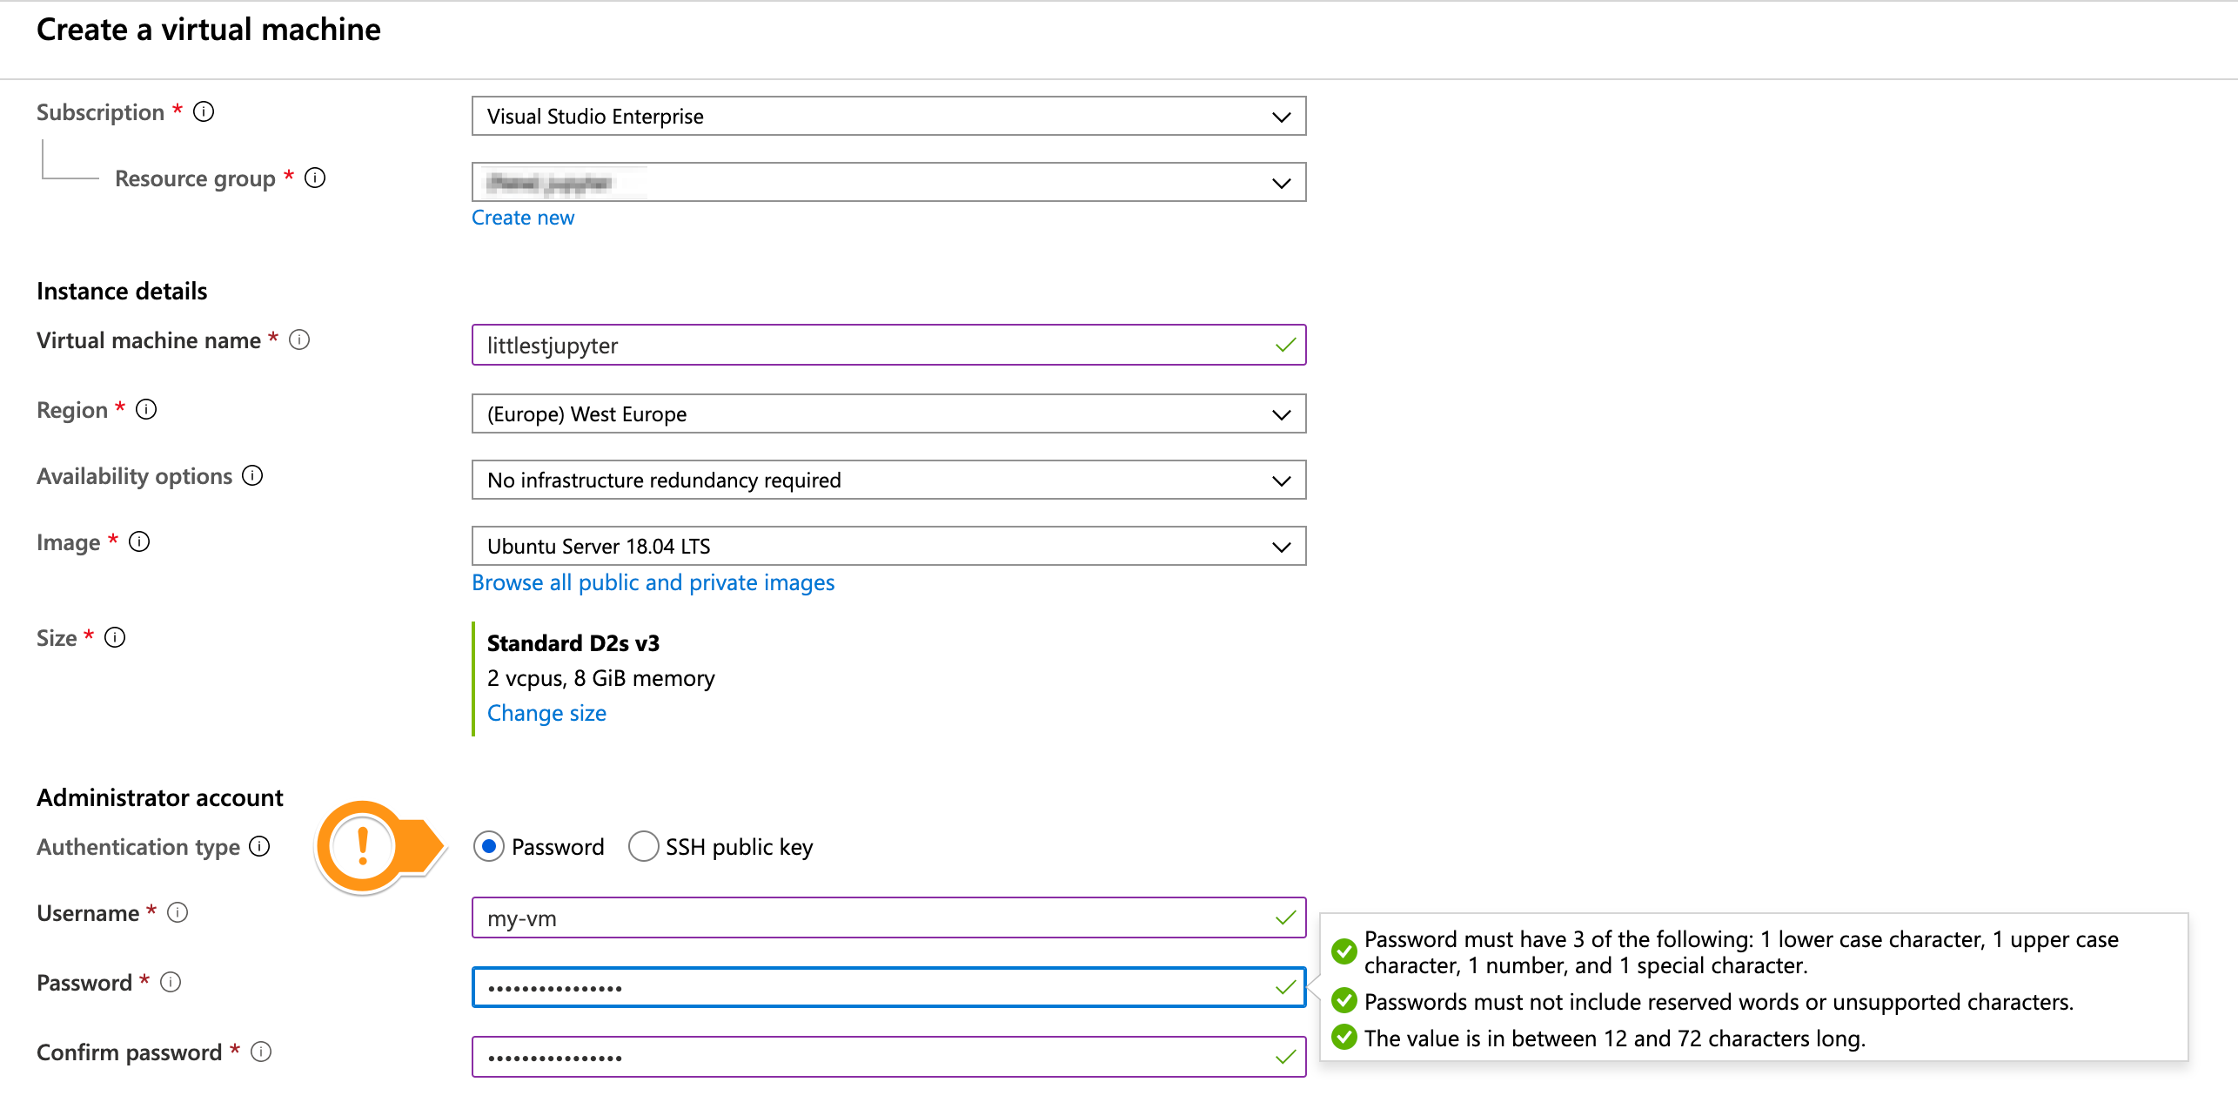Click the Virtual machine name info icon
This screenshot has width=2238, height=1109.
click(x=299, y=339)
